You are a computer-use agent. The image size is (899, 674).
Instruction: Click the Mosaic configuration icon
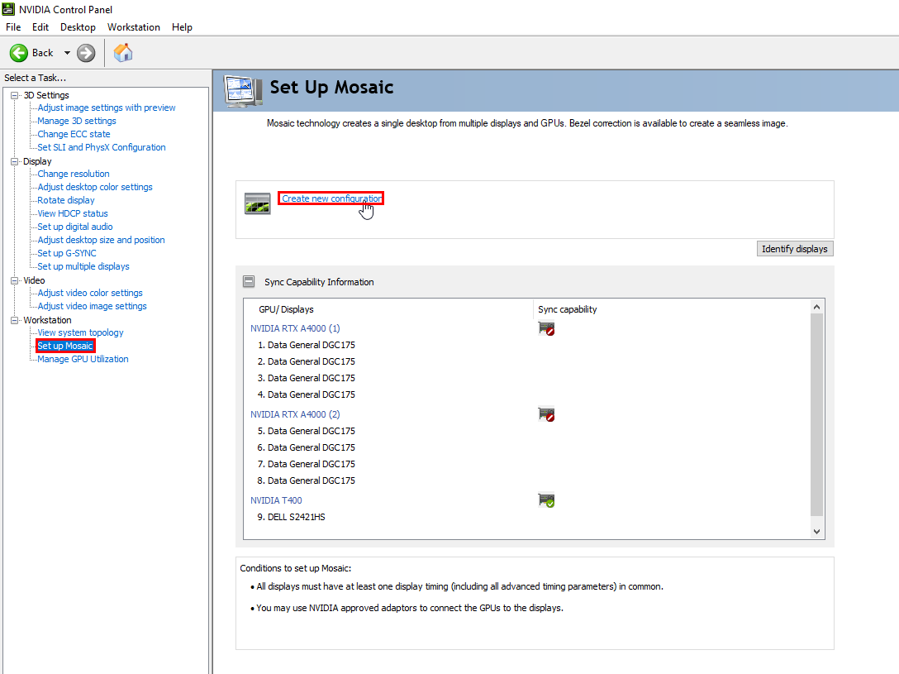tap(258, 203)
